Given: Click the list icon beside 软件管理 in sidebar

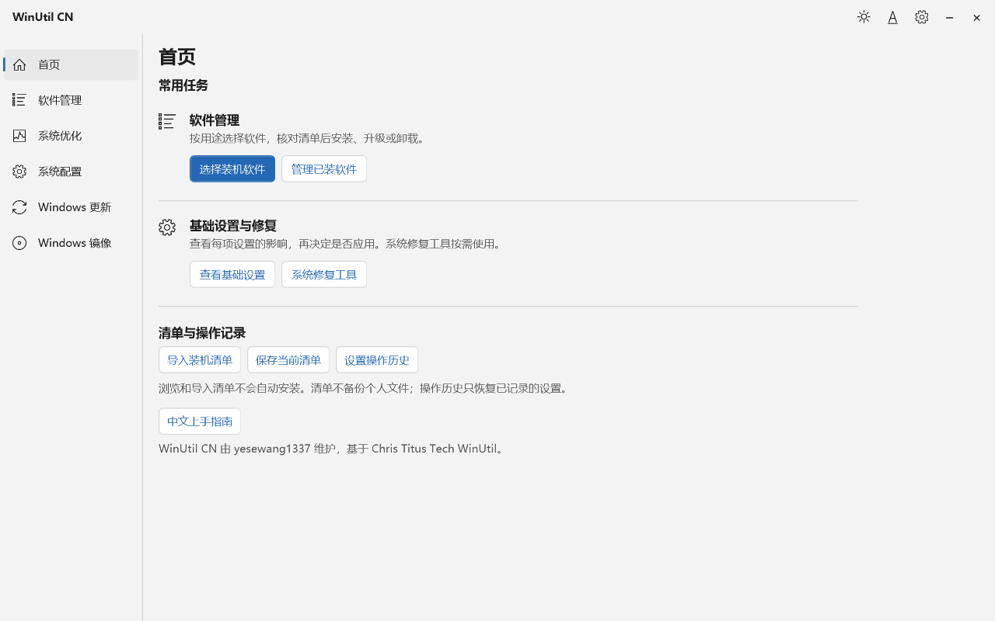Looking at the screenshot, I should pyautogui.click(x=19, y=100).
